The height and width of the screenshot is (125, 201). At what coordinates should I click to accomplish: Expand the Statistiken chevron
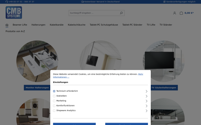point(146,96)
